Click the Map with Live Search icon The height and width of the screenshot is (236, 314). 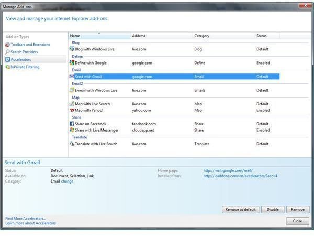pyautogui.click(x=72, y=104)
